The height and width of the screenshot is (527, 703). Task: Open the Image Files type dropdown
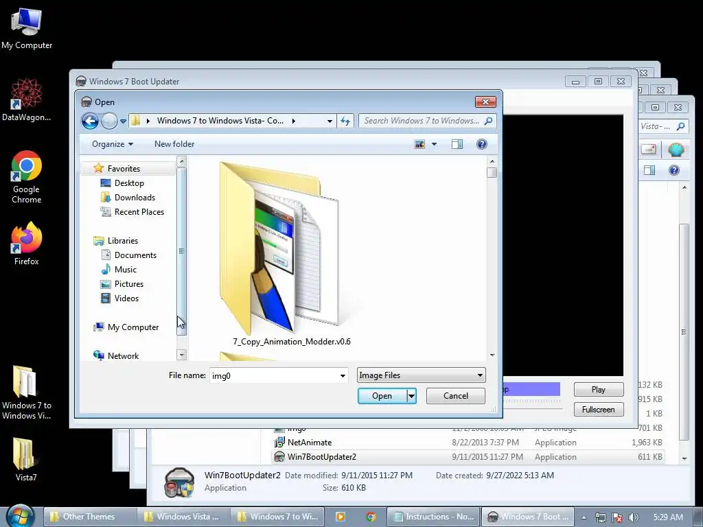click(422, 375)
